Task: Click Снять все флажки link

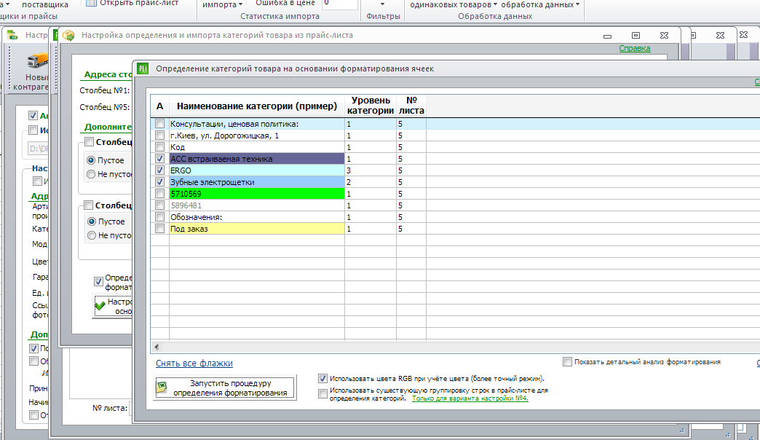Action: (x=194, y=364)
